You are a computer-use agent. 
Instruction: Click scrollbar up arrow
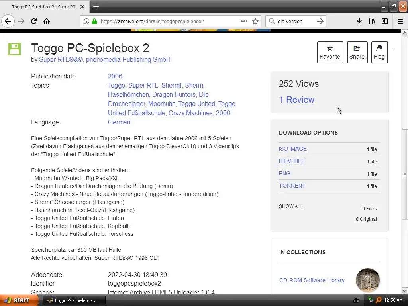[x=404, y=33]
